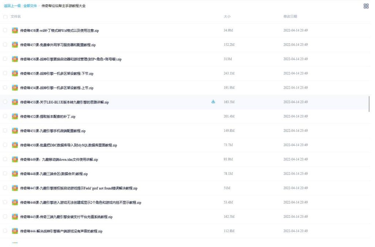Open 传奇帮445课 支付平台充值系统 file name

[x=66, y=217]
